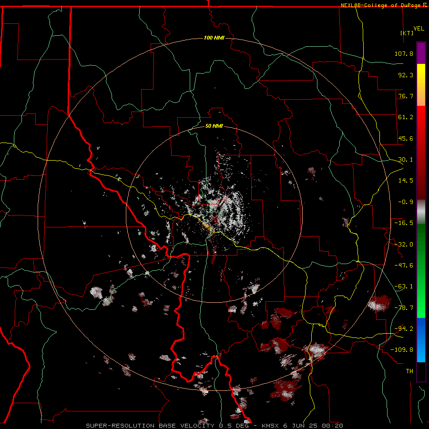Click the blue segment of the color bar
The image size is (429, 429).
coord(421,340)
